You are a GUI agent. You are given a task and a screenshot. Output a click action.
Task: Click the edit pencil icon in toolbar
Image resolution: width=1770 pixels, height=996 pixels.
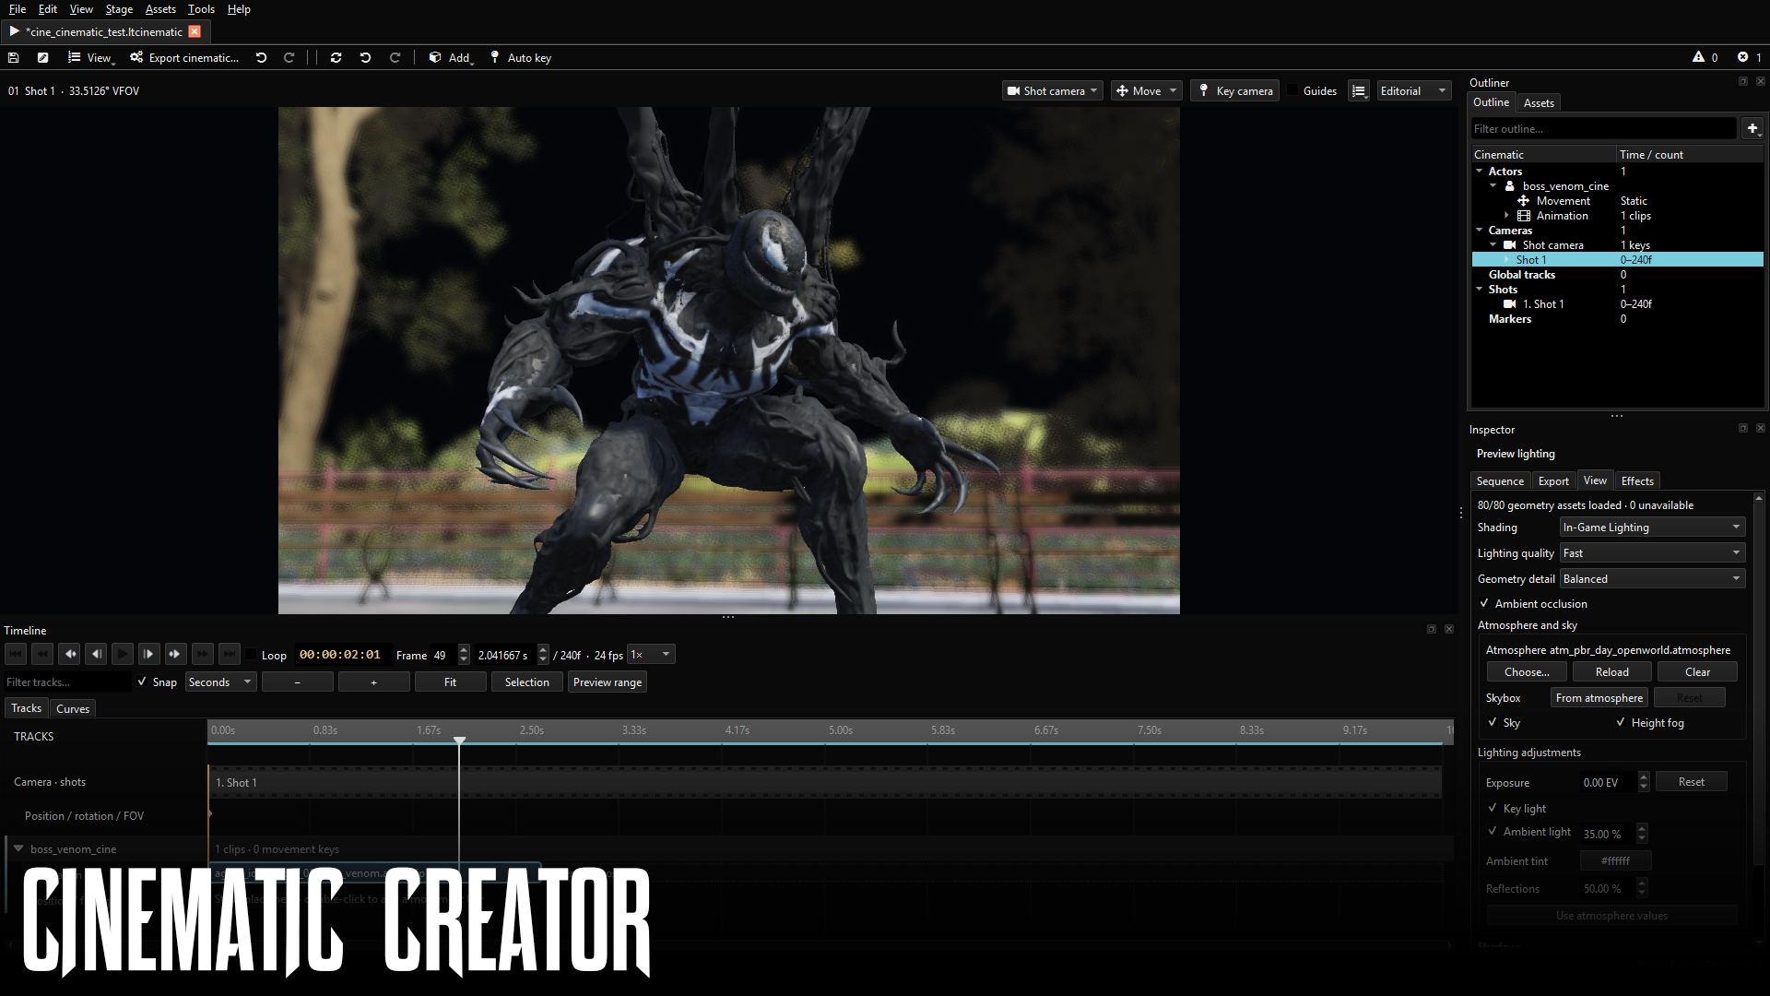pyautogui.click(x=42, y=57)
